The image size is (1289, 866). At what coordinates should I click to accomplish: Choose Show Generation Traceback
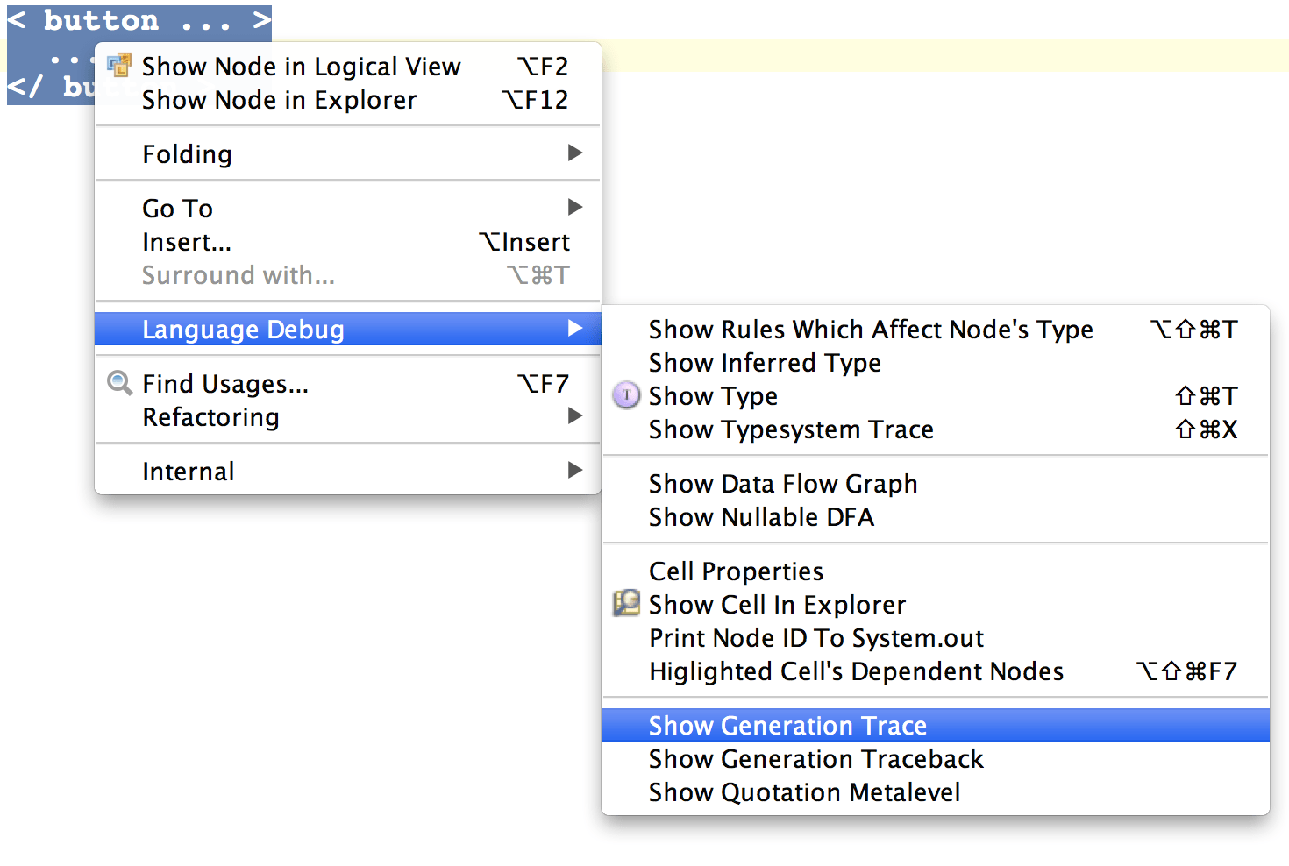pos(815,759)
